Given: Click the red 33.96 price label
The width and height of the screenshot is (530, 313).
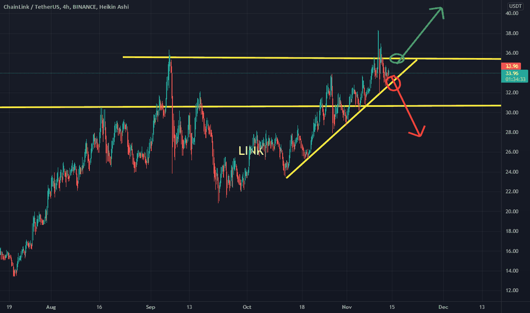Looking at the screenshot, I should (511, 67).
